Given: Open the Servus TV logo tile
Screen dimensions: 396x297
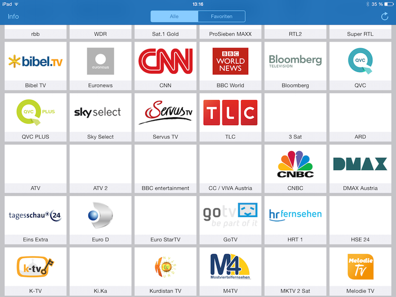Looking at the screenshot, I should [165, 112].
